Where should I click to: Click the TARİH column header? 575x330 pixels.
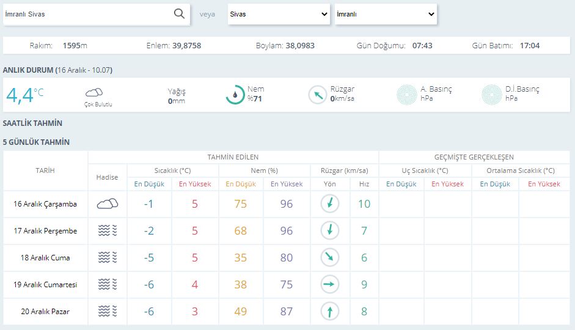(x=45, y=170)
